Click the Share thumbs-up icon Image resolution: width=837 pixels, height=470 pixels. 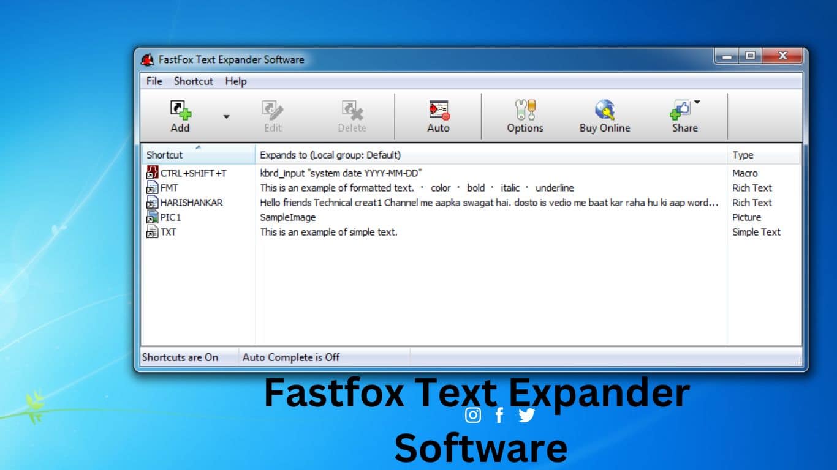(682, 110)
